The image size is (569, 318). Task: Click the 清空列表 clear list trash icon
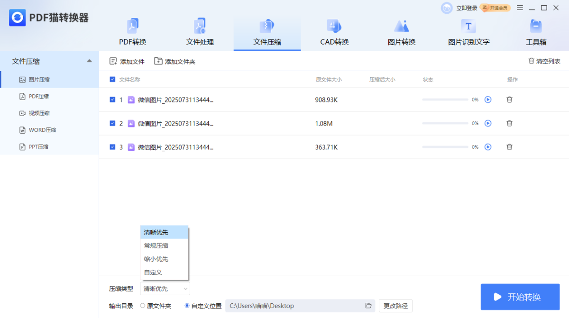pyautogui.click(x=532, y=61)
